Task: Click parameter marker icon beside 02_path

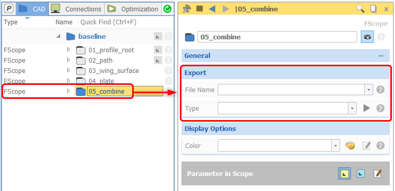Action: [158, 60]
